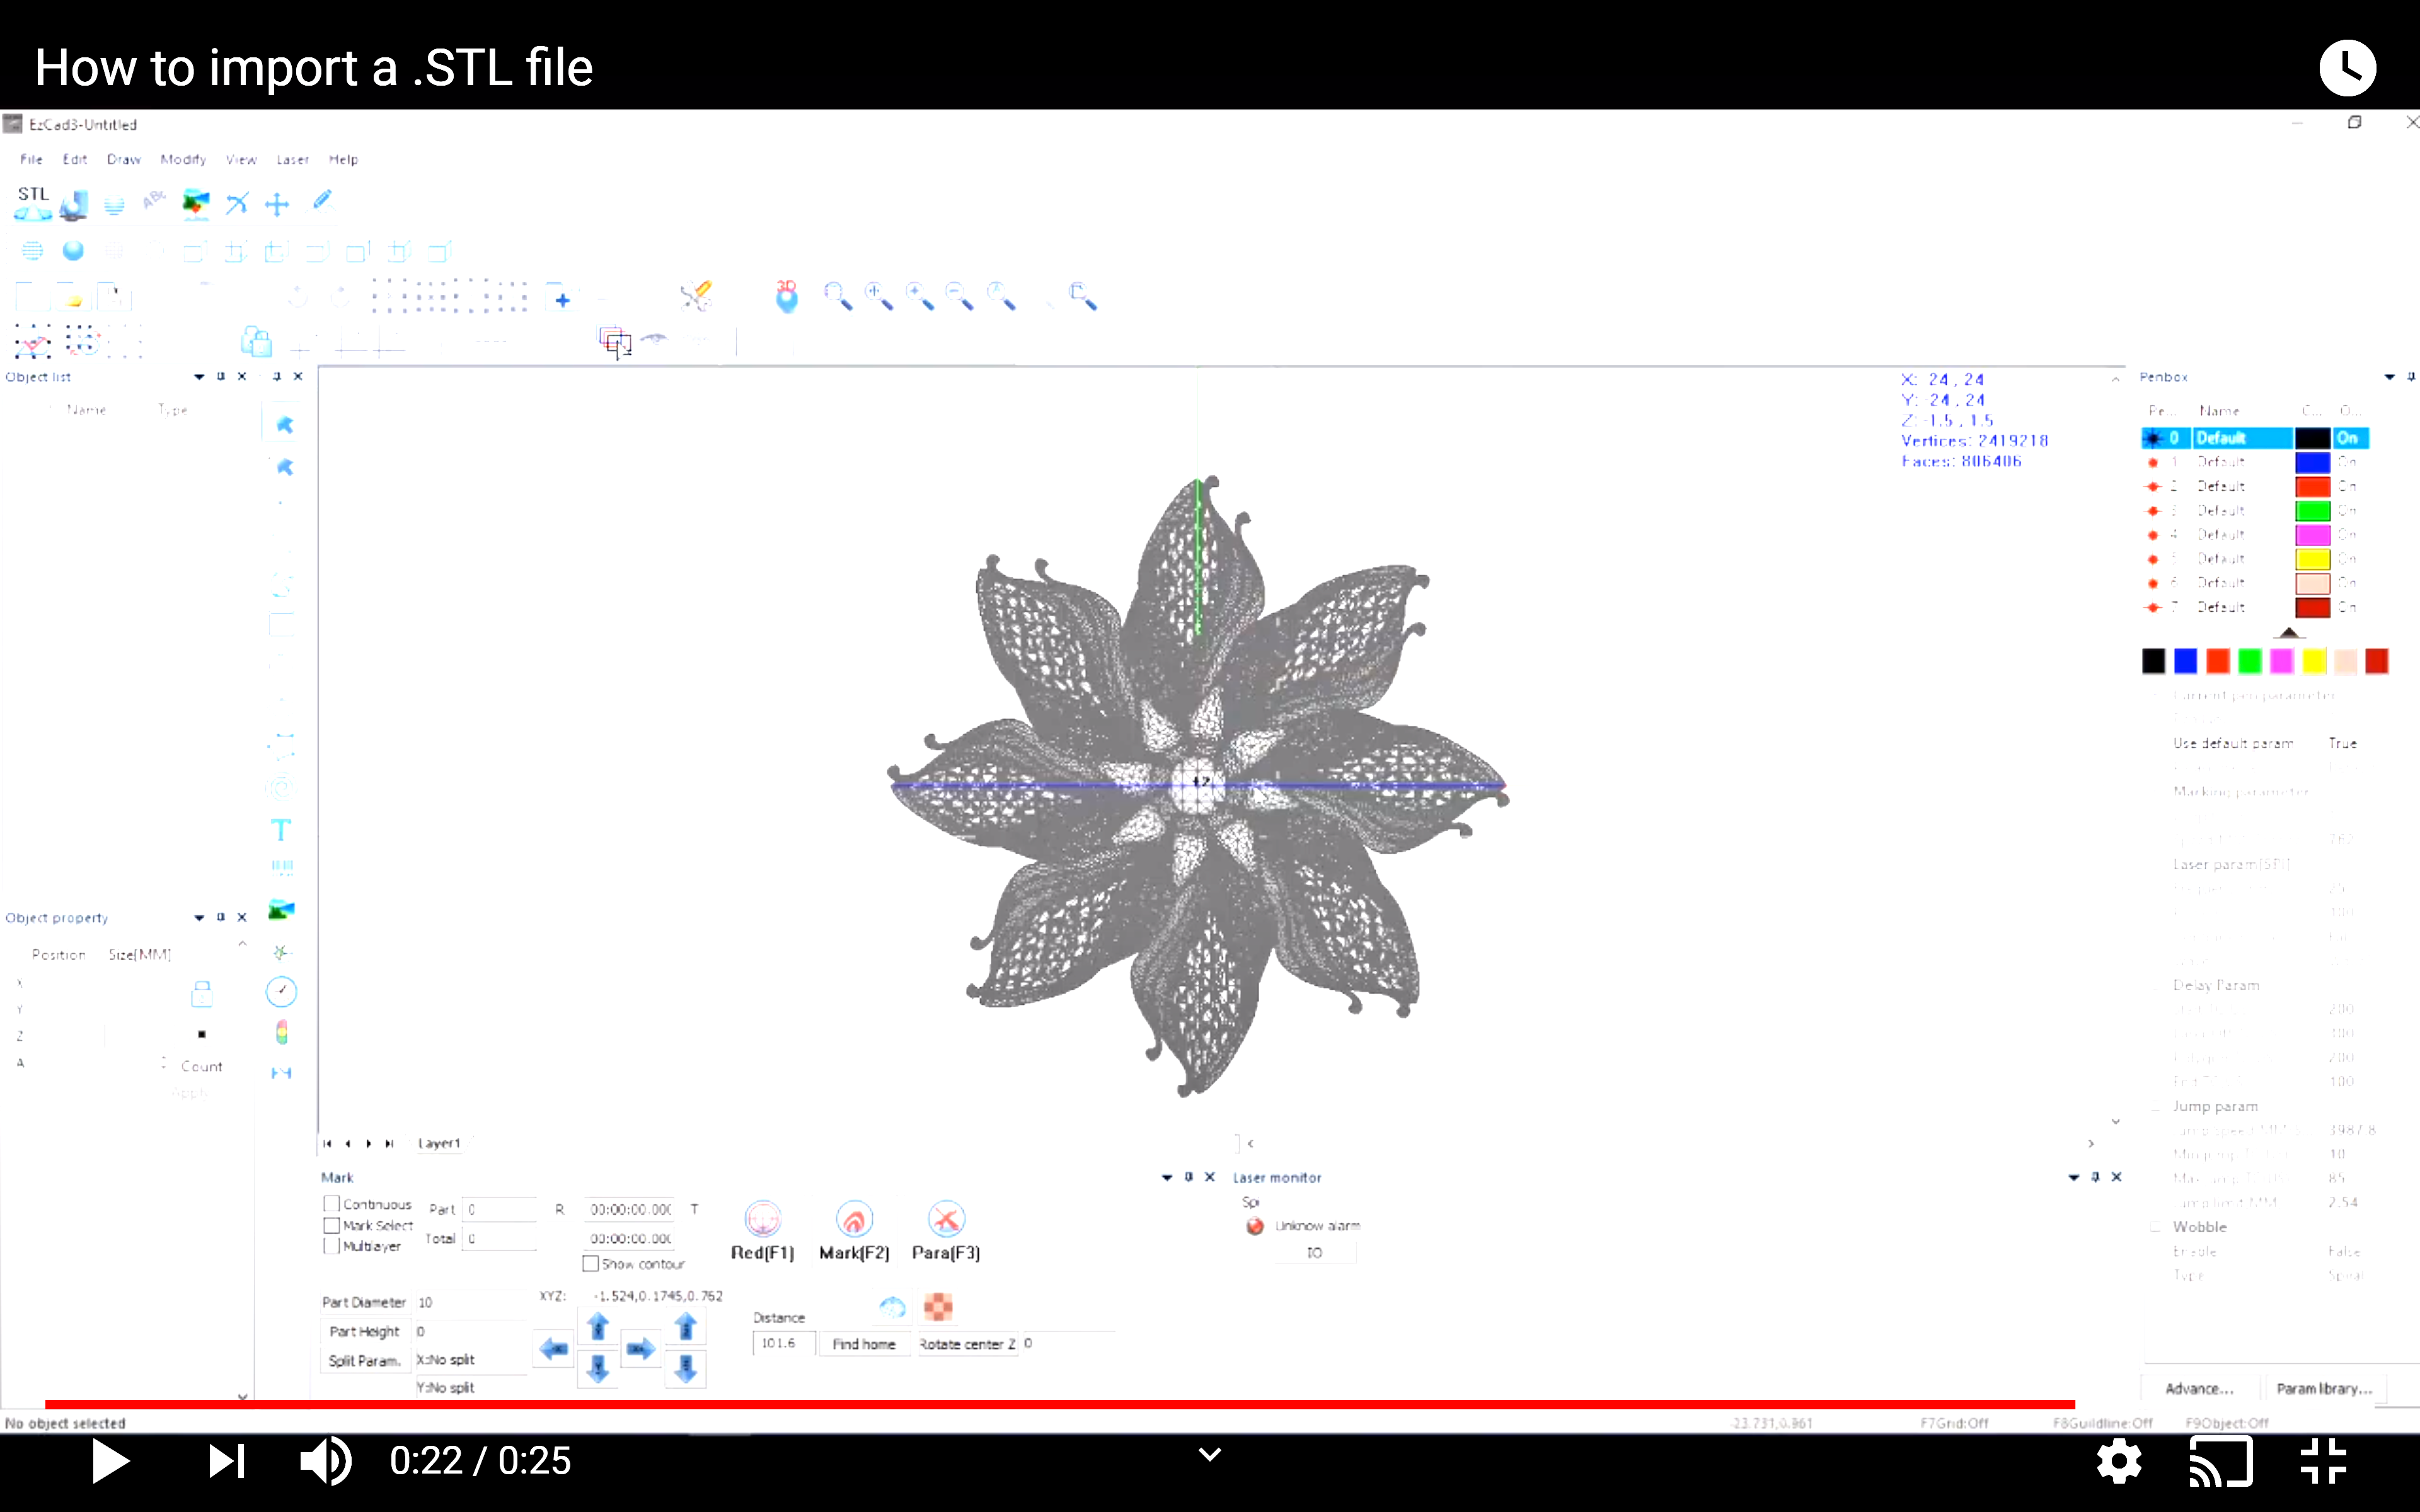Click the STL import icon
2420x1512 pixels.
pyautogui.click(x=33, y=200)
